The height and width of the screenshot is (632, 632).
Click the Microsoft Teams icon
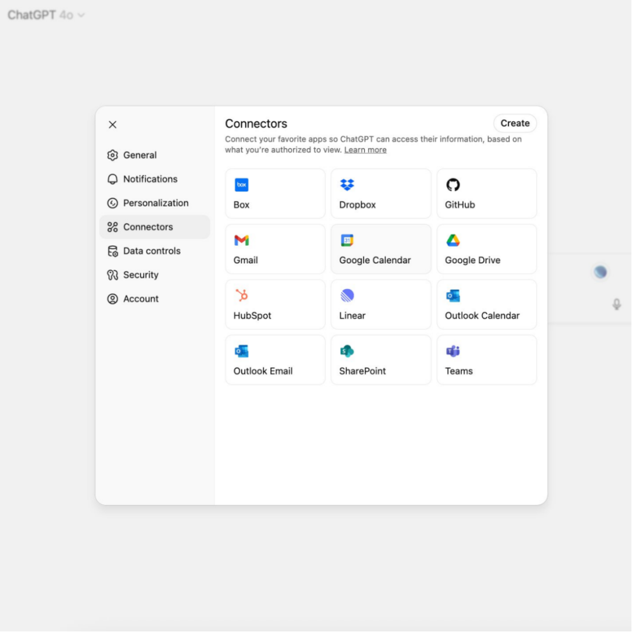(x=453, y=351)
